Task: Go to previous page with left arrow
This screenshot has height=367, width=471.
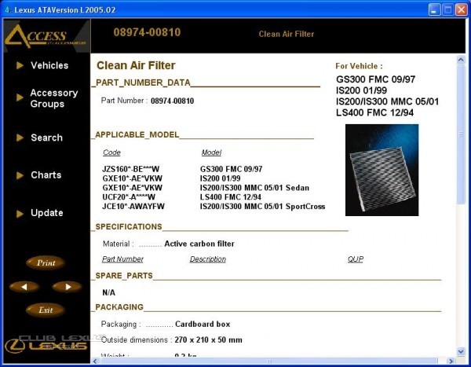Action: click(24, 287)
